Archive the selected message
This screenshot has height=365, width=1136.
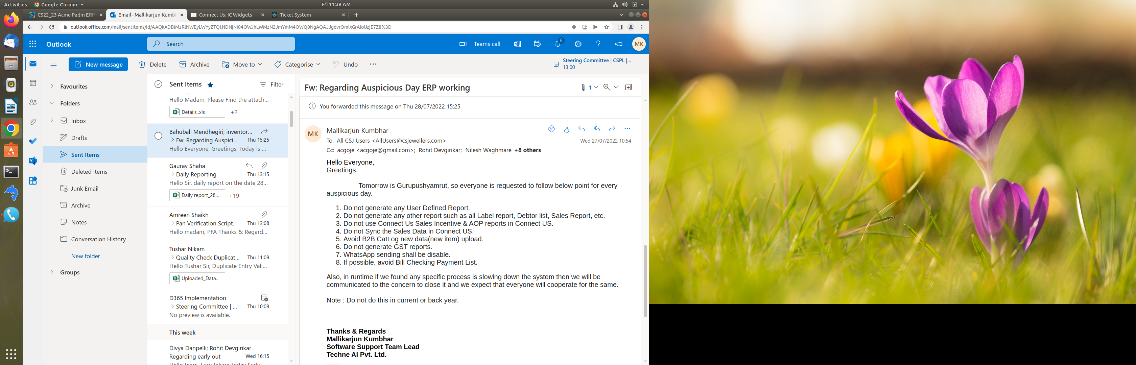tap(194, 64)
